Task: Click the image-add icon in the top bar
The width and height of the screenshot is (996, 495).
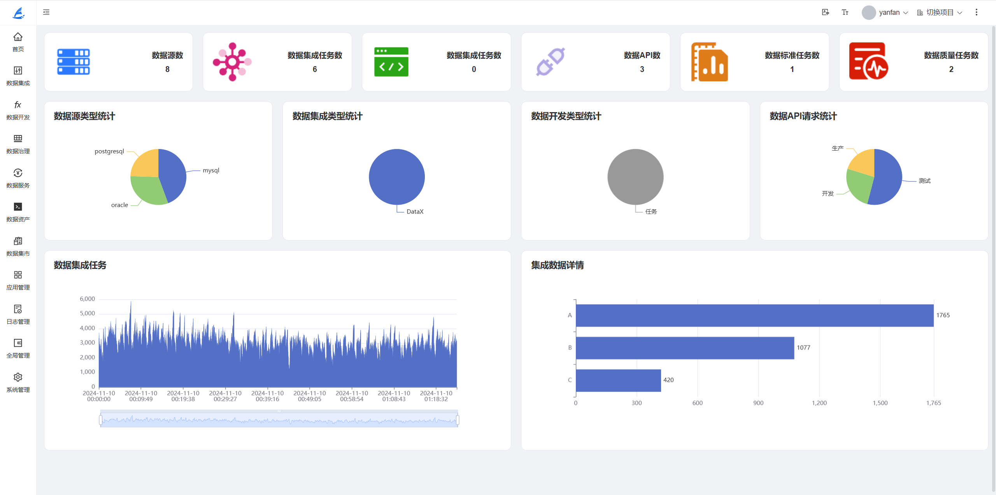Action: [x=825, y=12]
